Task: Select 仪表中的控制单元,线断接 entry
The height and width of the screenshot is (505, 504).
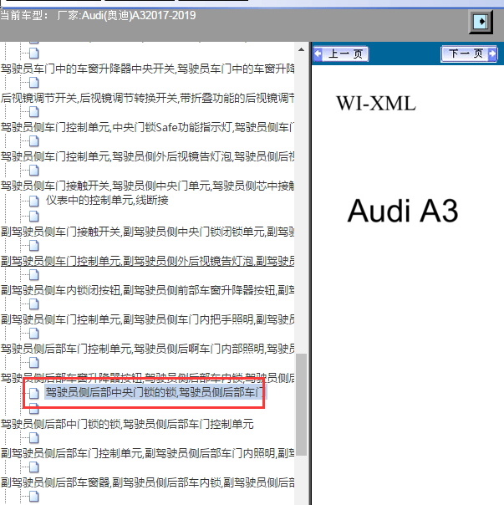Action: tap(107, 201)
